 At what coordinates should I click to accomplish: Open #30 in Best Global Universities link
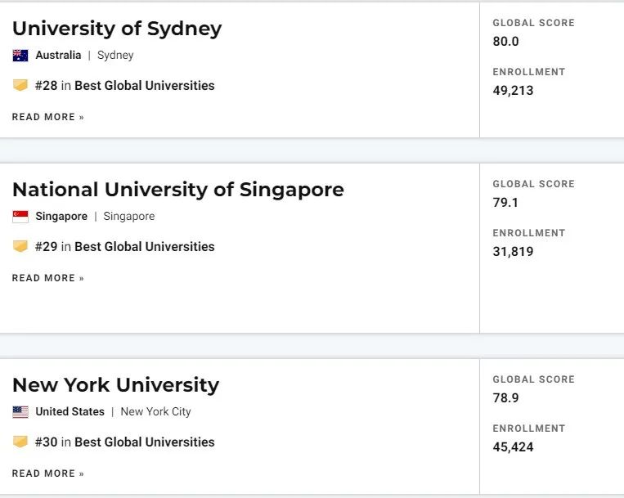coord(124,442)
